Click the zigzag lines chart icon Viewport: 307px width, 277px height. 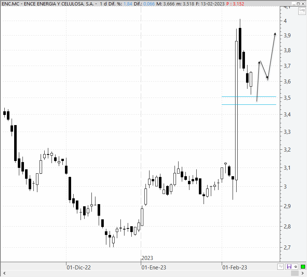click(281, 266)
